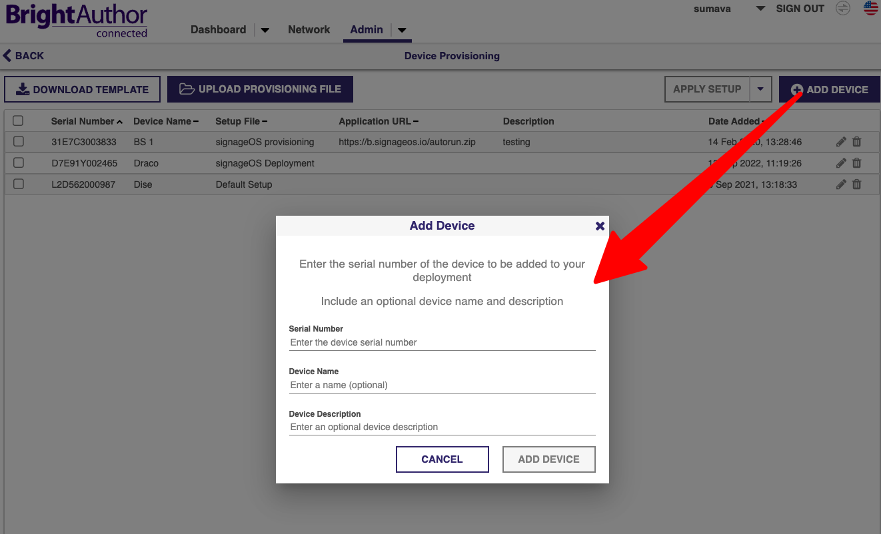The image size is (881, 534).
Task: Click the network status icon beside Sign Out
Action: coord(843,9)
